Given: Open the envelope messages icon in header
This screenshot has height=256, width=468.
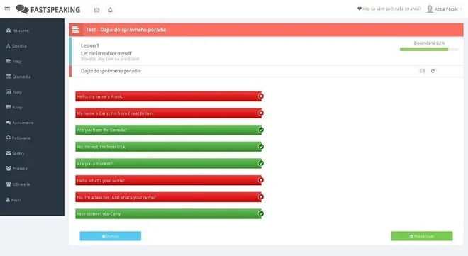Looking at the screenshot, I should 96,10.
